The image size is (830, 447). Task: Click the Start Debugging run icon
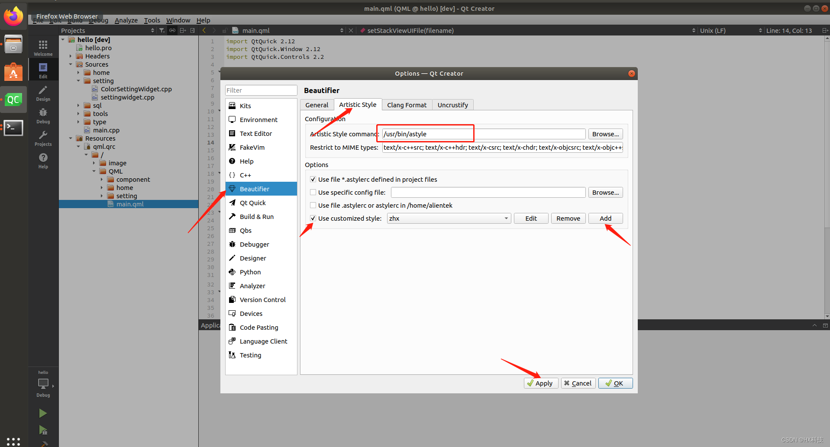coord(43,430)
